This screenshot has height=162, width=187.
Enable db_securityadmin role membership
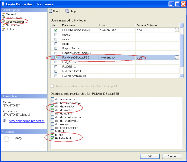pyautogui.click(x=52, y=127)
